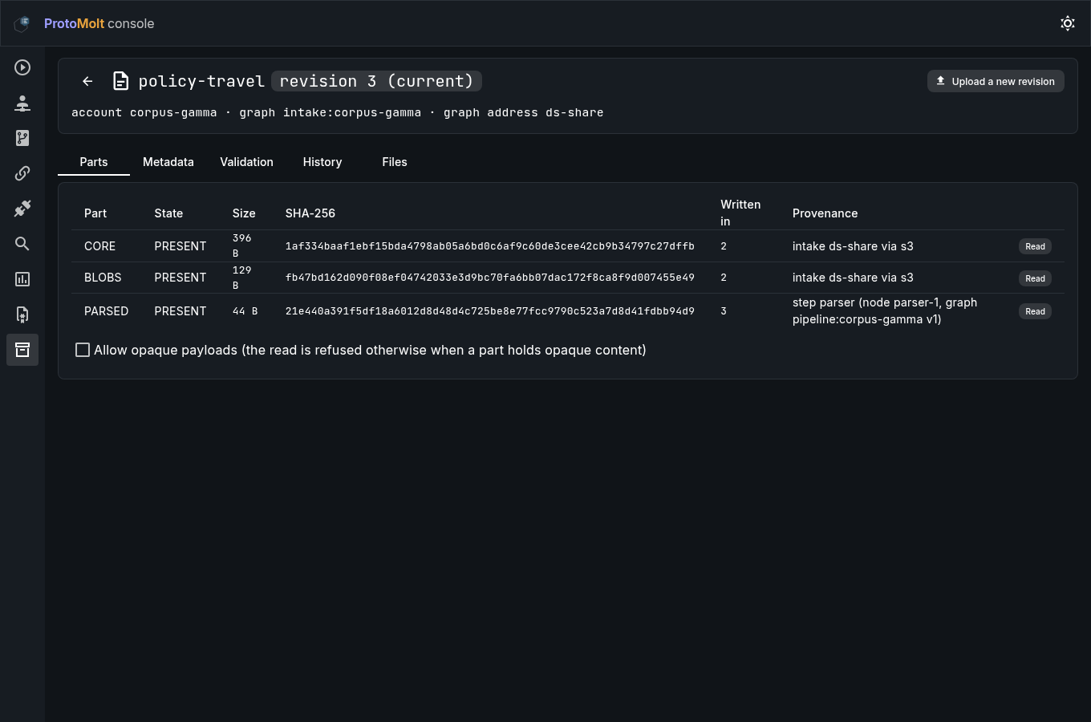Click the PRESENT state in PARSED row
This screenshot has width=1091, height=722.
180,311
